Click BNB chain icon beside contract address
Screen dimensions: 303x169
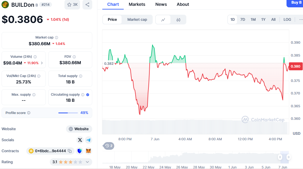coord(31,151)
